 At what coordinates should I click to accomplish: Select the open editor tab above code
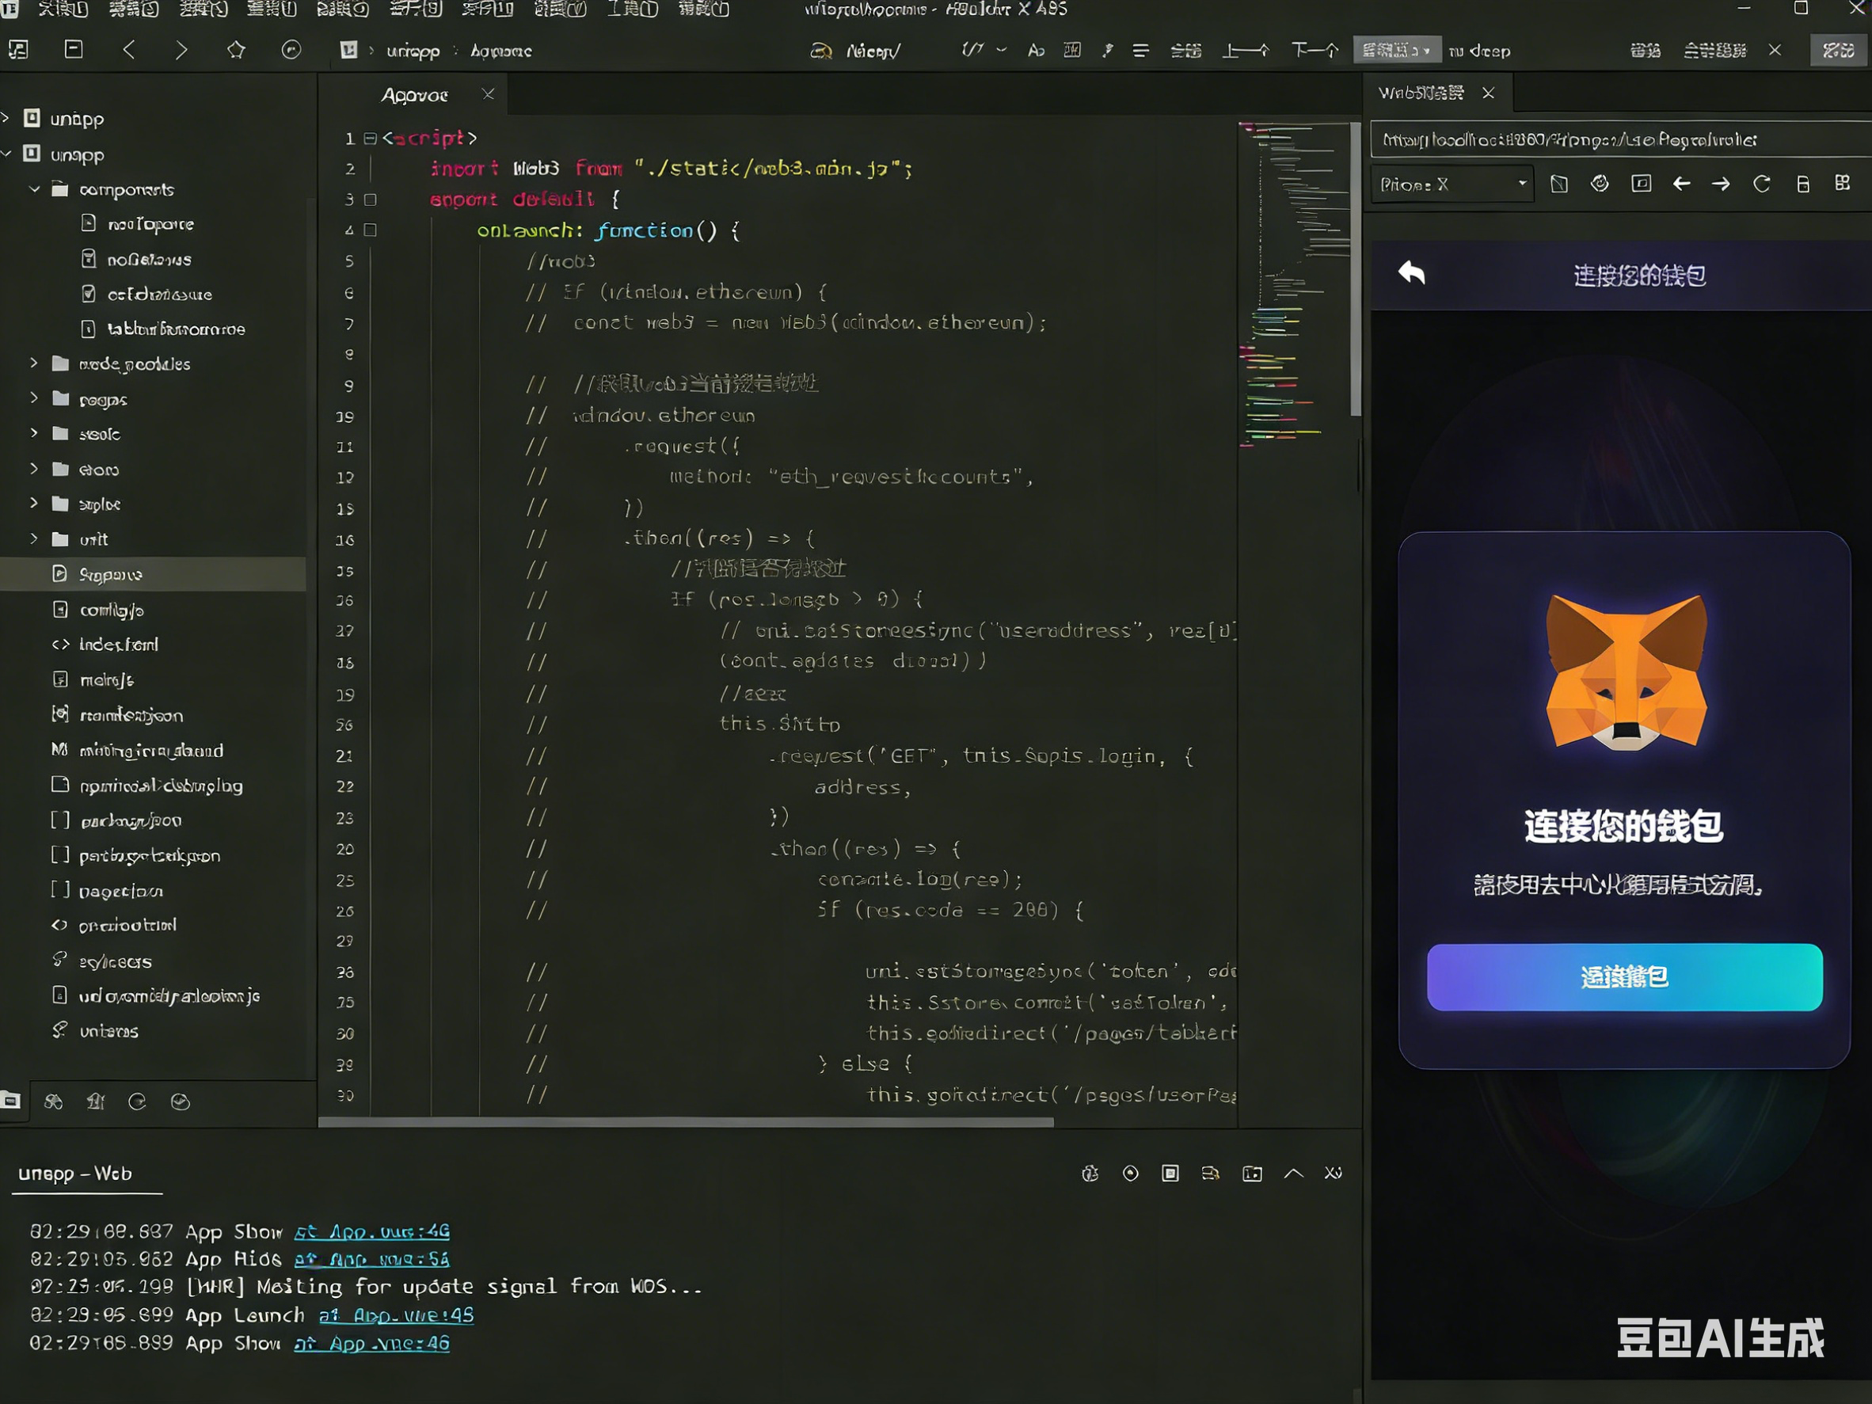(x=414, y=95)
